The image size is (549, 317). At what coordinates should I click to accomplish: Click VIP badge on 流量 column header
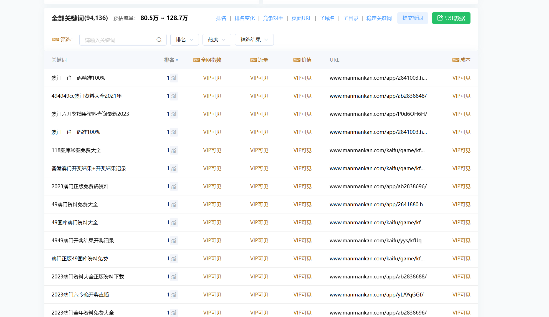click(254, 60)
